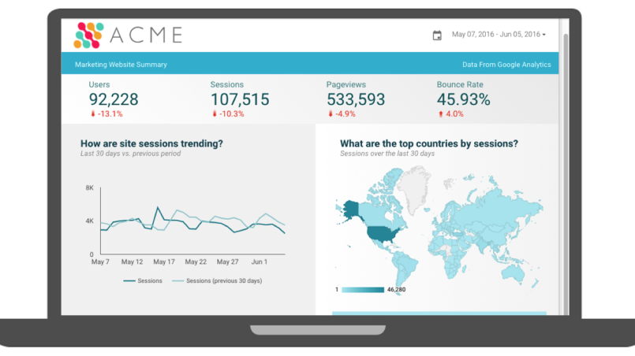The image size is (635, 356).
Task: Click the dropdown arrow after Jun 05, 2016
Action: click(x=544, y=35)
